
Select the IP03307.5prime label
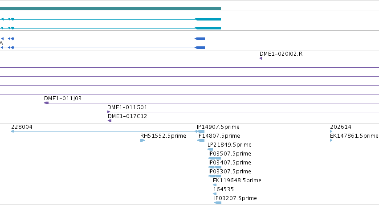point(230,172)
